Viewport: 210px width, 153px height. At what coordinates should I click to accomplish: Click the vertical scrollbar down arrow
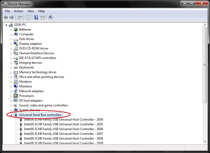tap(205, 142)
